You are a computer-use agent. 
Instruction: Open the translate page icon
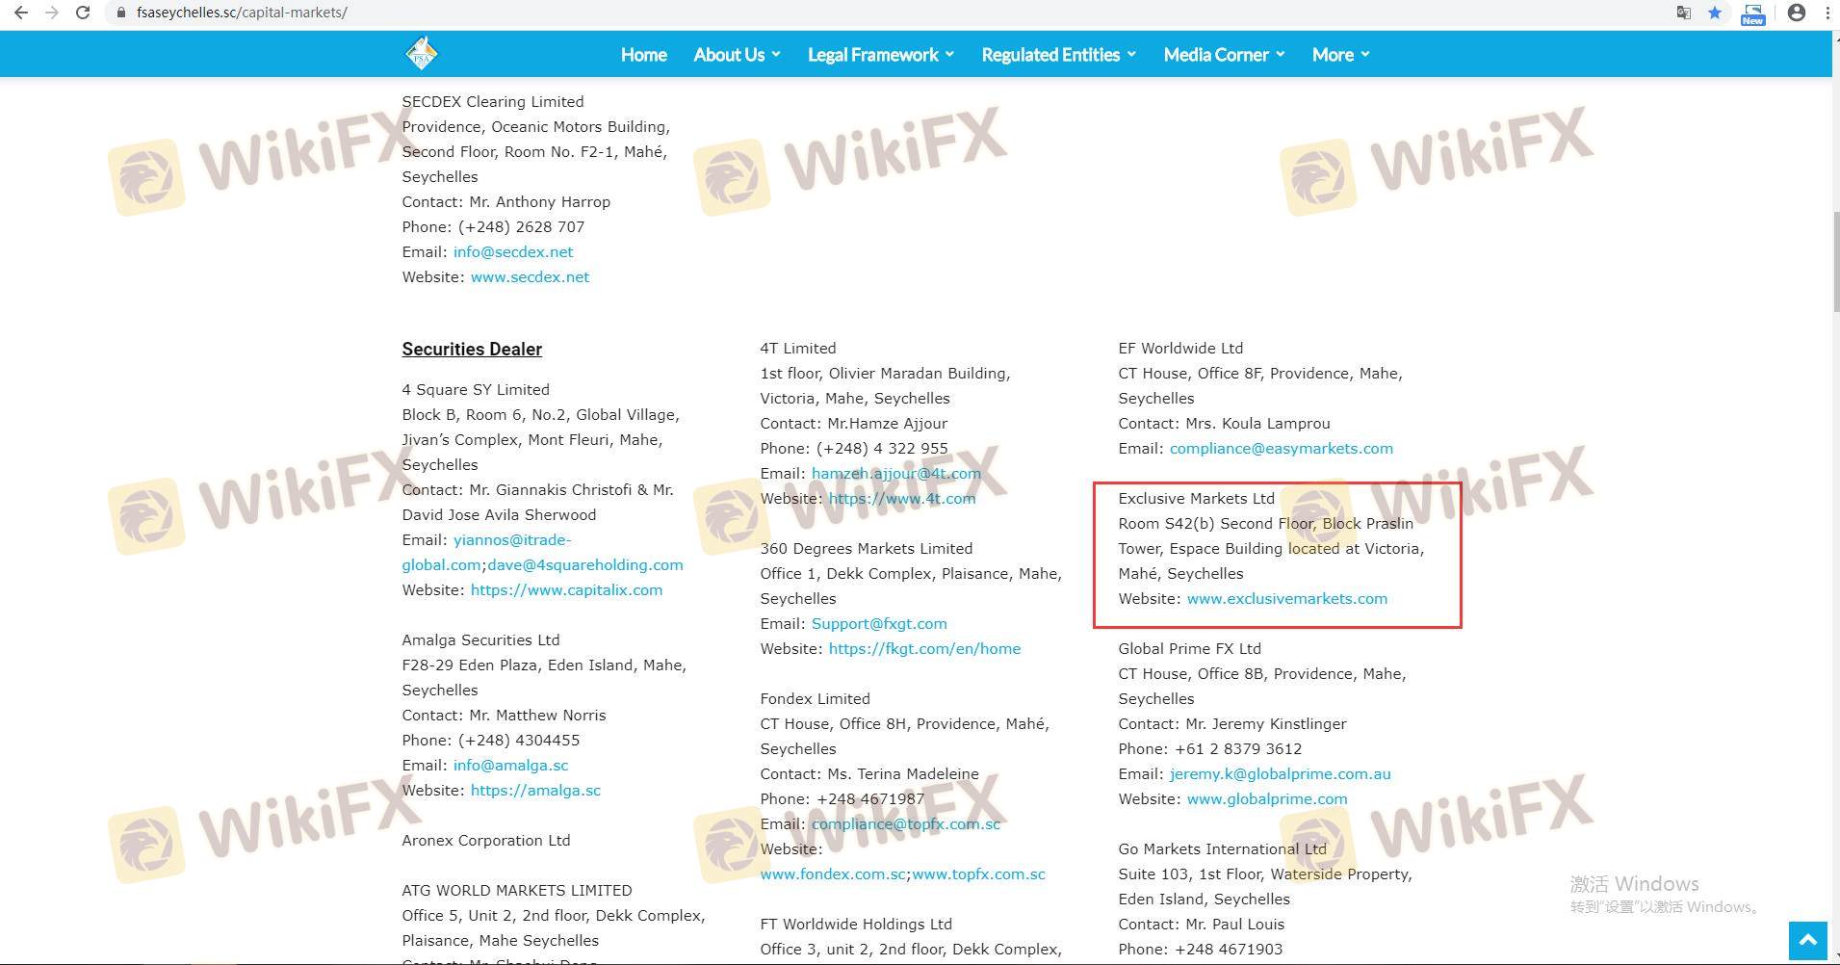coord(1683,13)
